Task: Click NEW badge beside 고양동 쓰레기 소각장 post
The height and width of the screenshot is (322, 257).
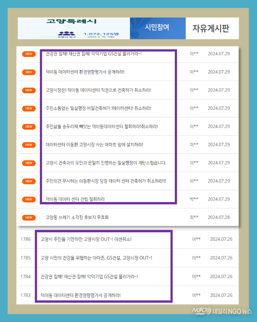Action: (x=28, y=218)
